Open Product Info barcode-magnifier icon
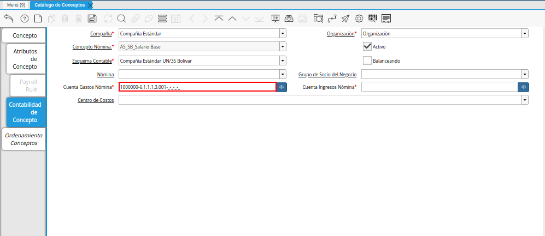This screenshot has width=545, height=236. [x=372, y=19]
